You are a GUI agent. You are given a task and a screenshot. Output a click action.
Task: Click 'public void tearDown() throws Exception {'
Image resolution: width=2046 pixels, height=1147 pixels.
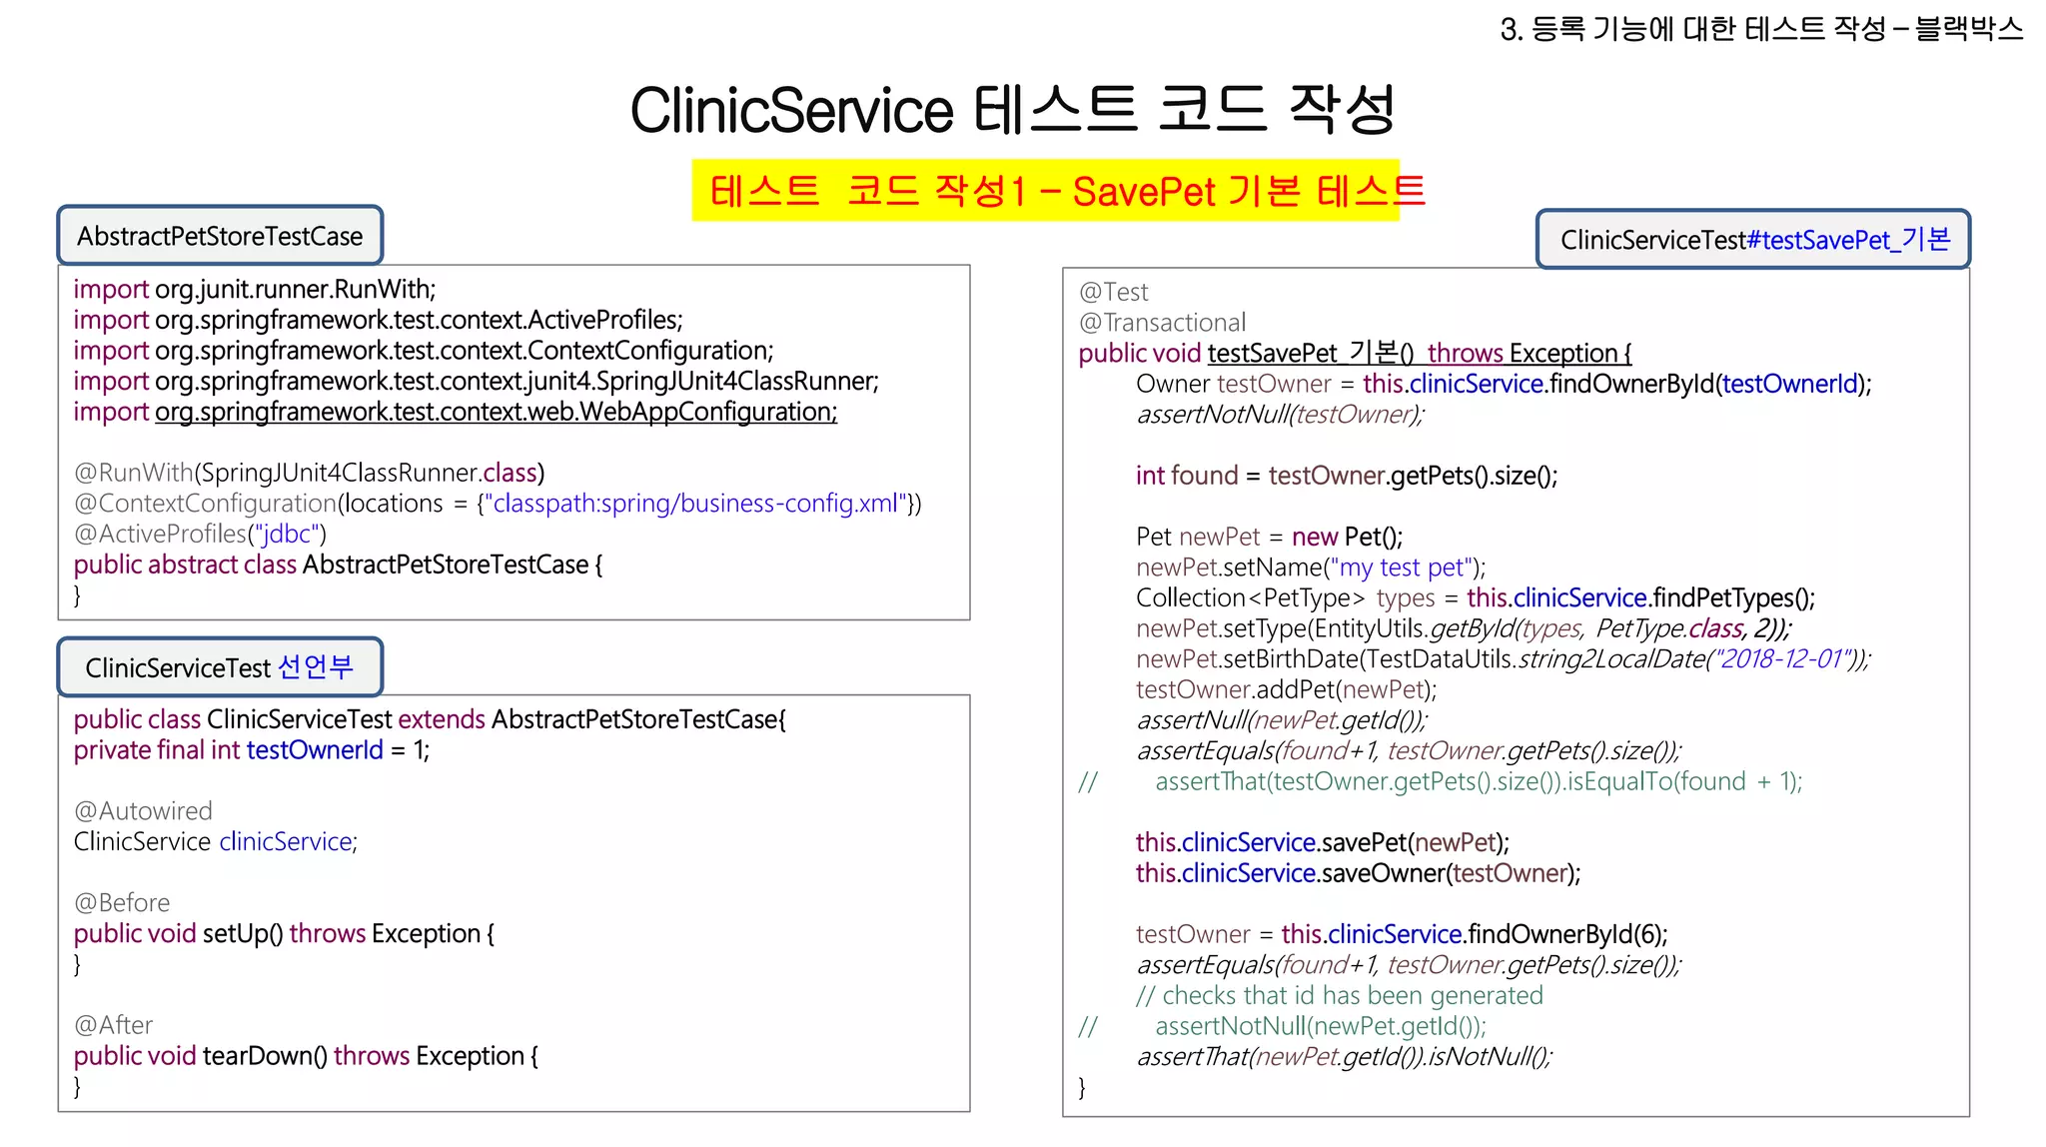(306, 1056)
